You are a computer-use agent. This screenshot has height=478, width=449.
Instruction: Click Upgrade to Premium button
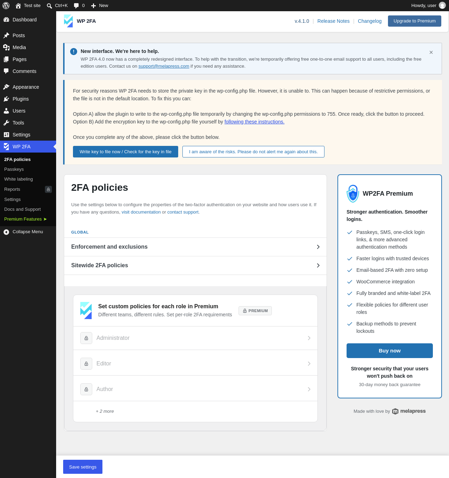415,21
